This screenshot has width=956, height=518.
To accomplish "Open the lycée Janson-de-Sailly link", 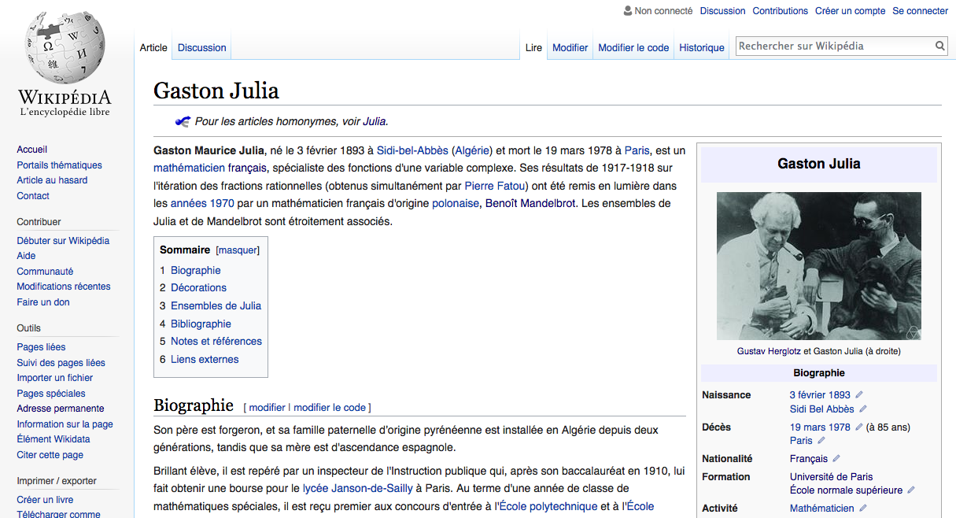I will 358,488.
